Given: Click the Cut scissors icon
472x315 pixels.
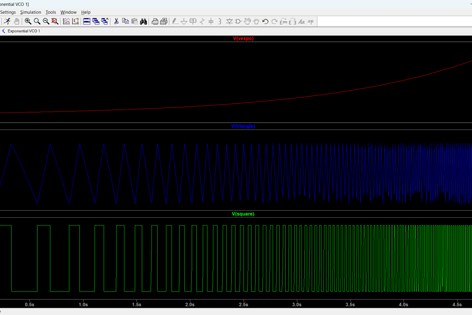Looking at the screenshot, I should pyautogui.click(x=116, y=21).
